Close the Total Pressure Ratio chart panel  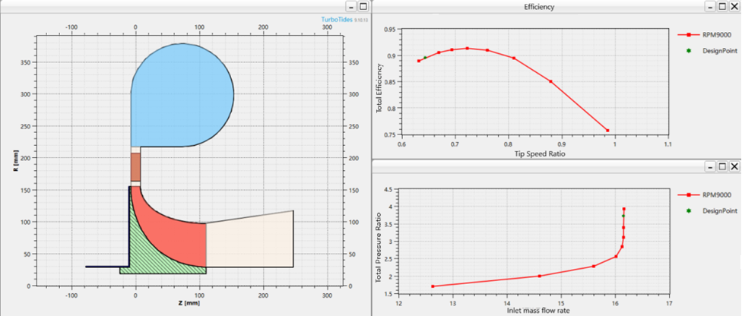pyautogui.click(x=734, y=166)
